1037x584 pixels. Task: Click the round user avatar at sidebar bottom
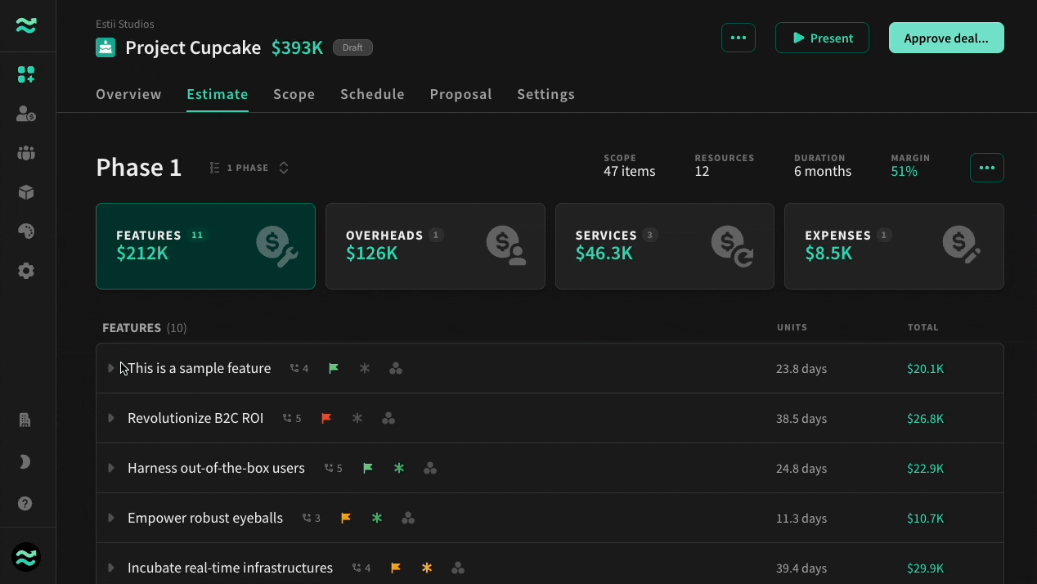point(26,557)
